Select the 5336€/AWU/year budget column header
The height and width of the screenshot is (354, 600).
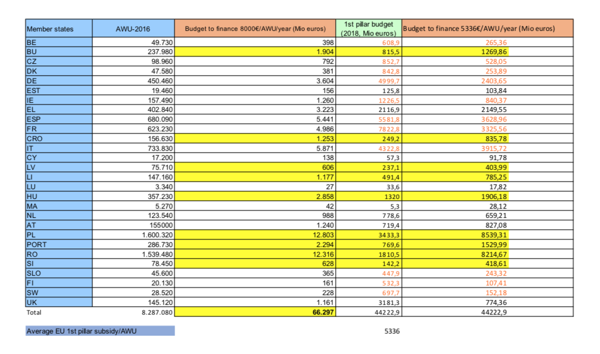coord(487,29)
